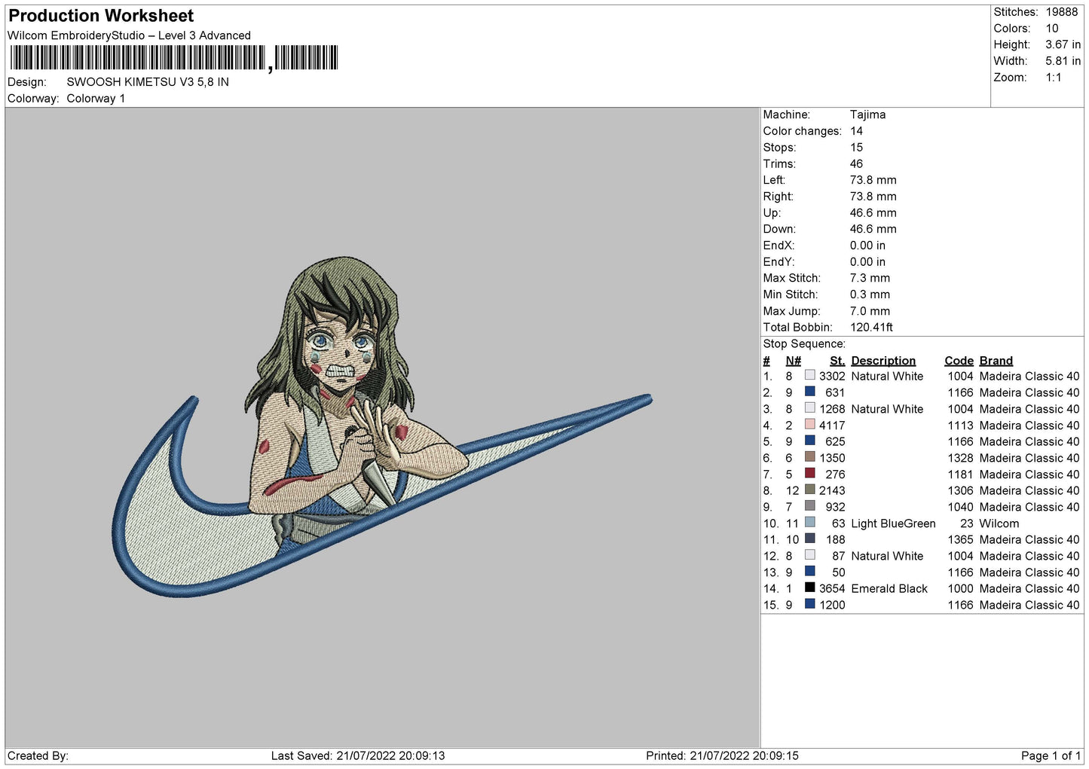The image size is (1089, 769).
Task: Click the Min Stitch value 0.3 mm
Action: (x=870, y=294)
